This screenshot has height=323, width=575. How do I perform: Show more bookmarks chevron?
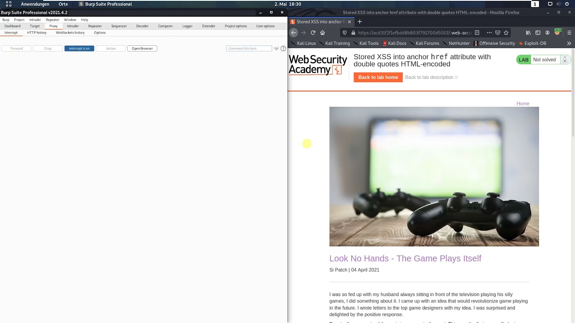pos(569,44)
